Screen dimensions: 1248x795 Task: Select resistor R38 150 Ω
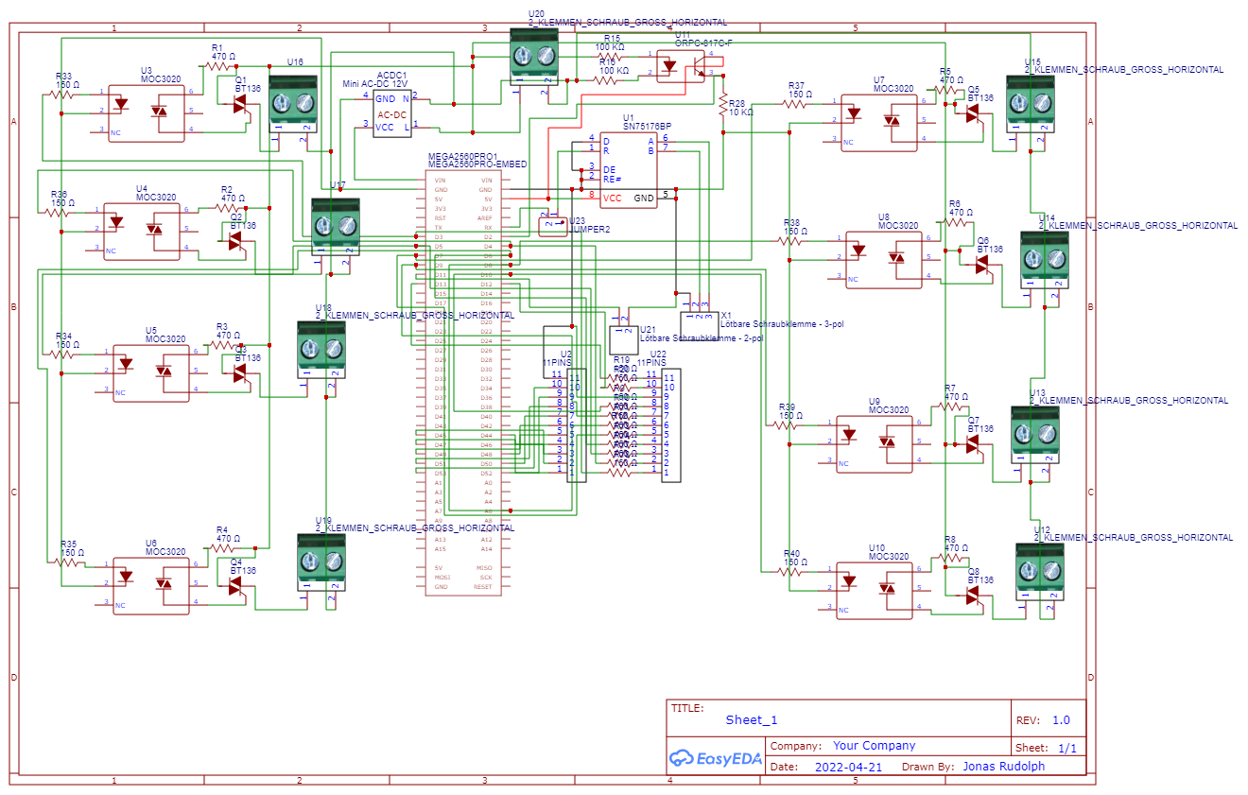click(791, 241)
